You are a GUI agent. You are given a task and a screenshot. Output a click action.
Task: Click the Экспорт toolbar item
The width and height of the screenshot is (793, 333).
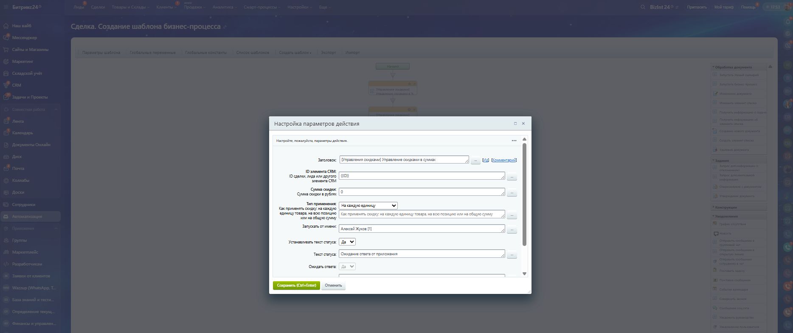(x=329, y=53)
